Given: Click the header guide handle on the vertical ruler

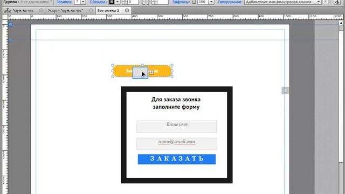Looking at the screenshot, I should [10, 40].
